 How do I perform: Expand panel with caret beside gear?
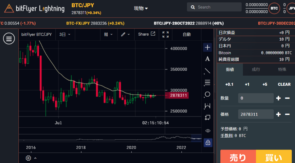click(x=35, y=158)
